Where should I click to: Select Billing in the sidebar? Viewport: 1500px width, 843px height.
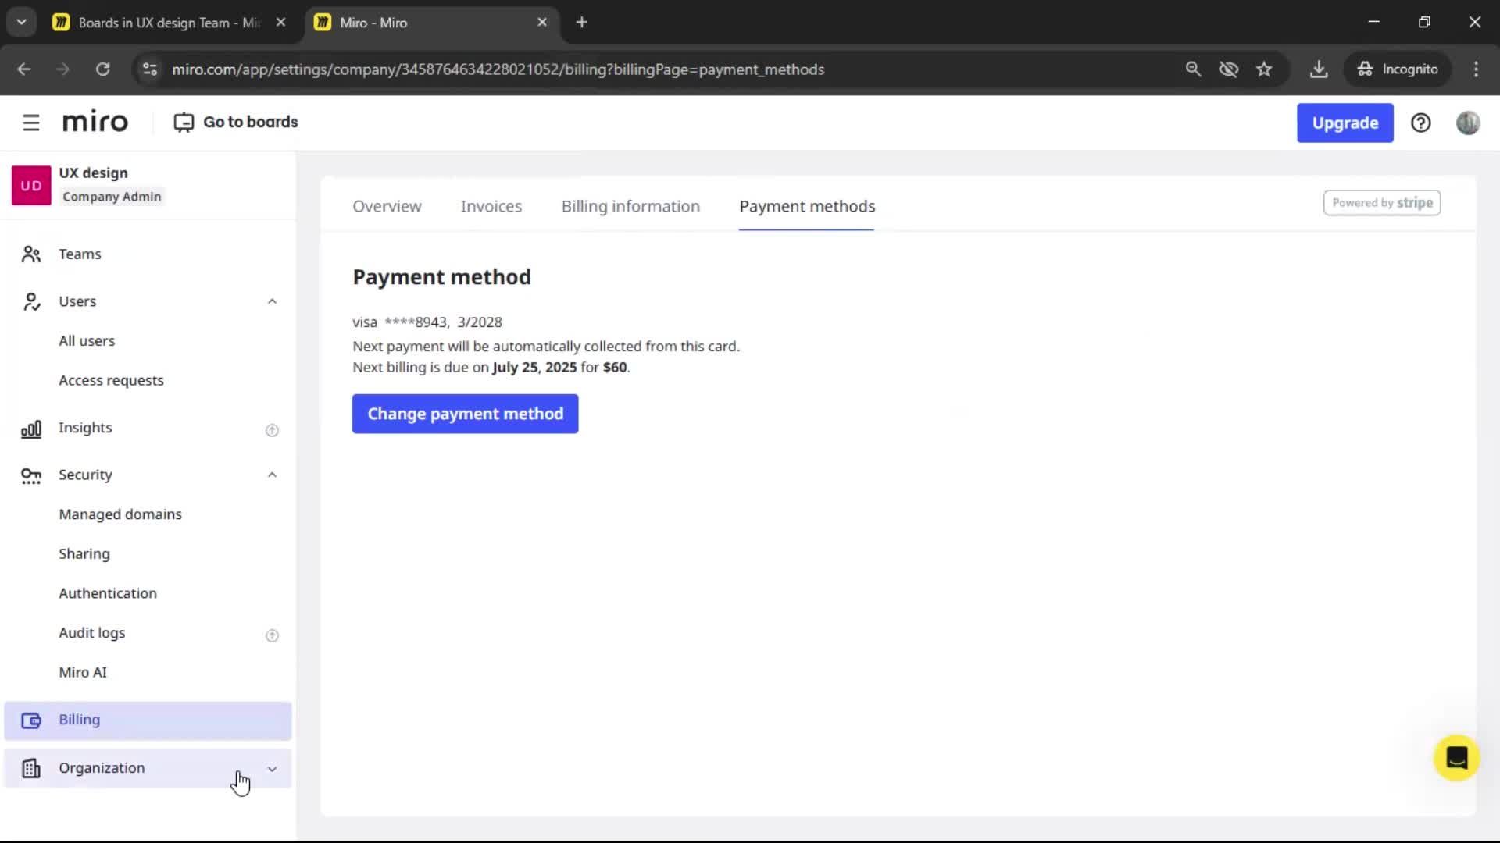tap(148, 720)
